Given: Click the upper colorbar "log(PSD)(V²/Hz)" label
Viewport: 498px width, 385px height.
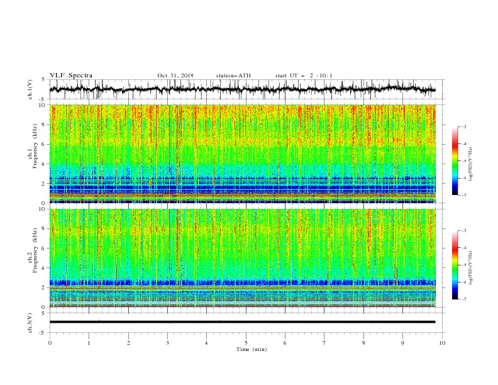Looking at the screenshot, I should pos(471,164).
